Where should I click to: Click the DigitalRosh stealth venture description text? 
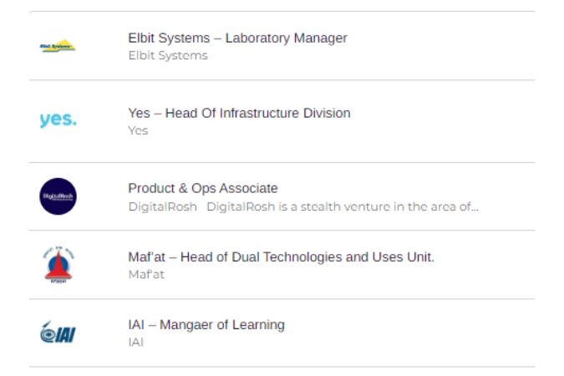(x=343, y=206)
